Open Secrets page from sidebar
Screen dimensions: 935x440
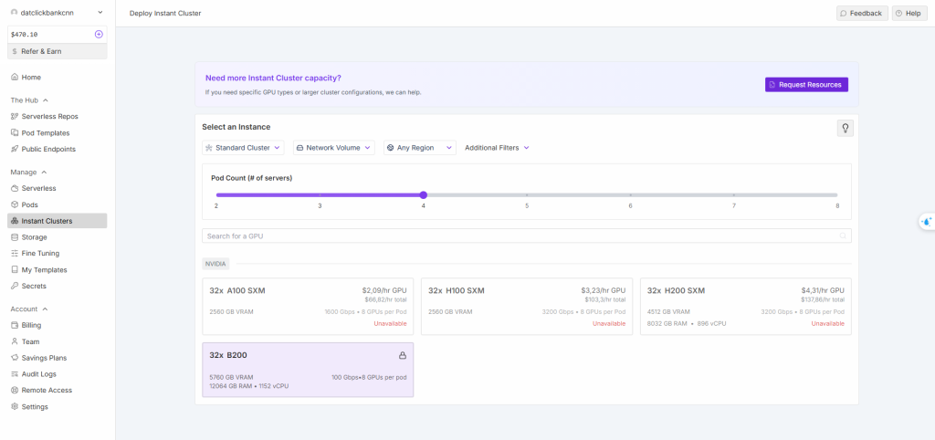[34, 286]
